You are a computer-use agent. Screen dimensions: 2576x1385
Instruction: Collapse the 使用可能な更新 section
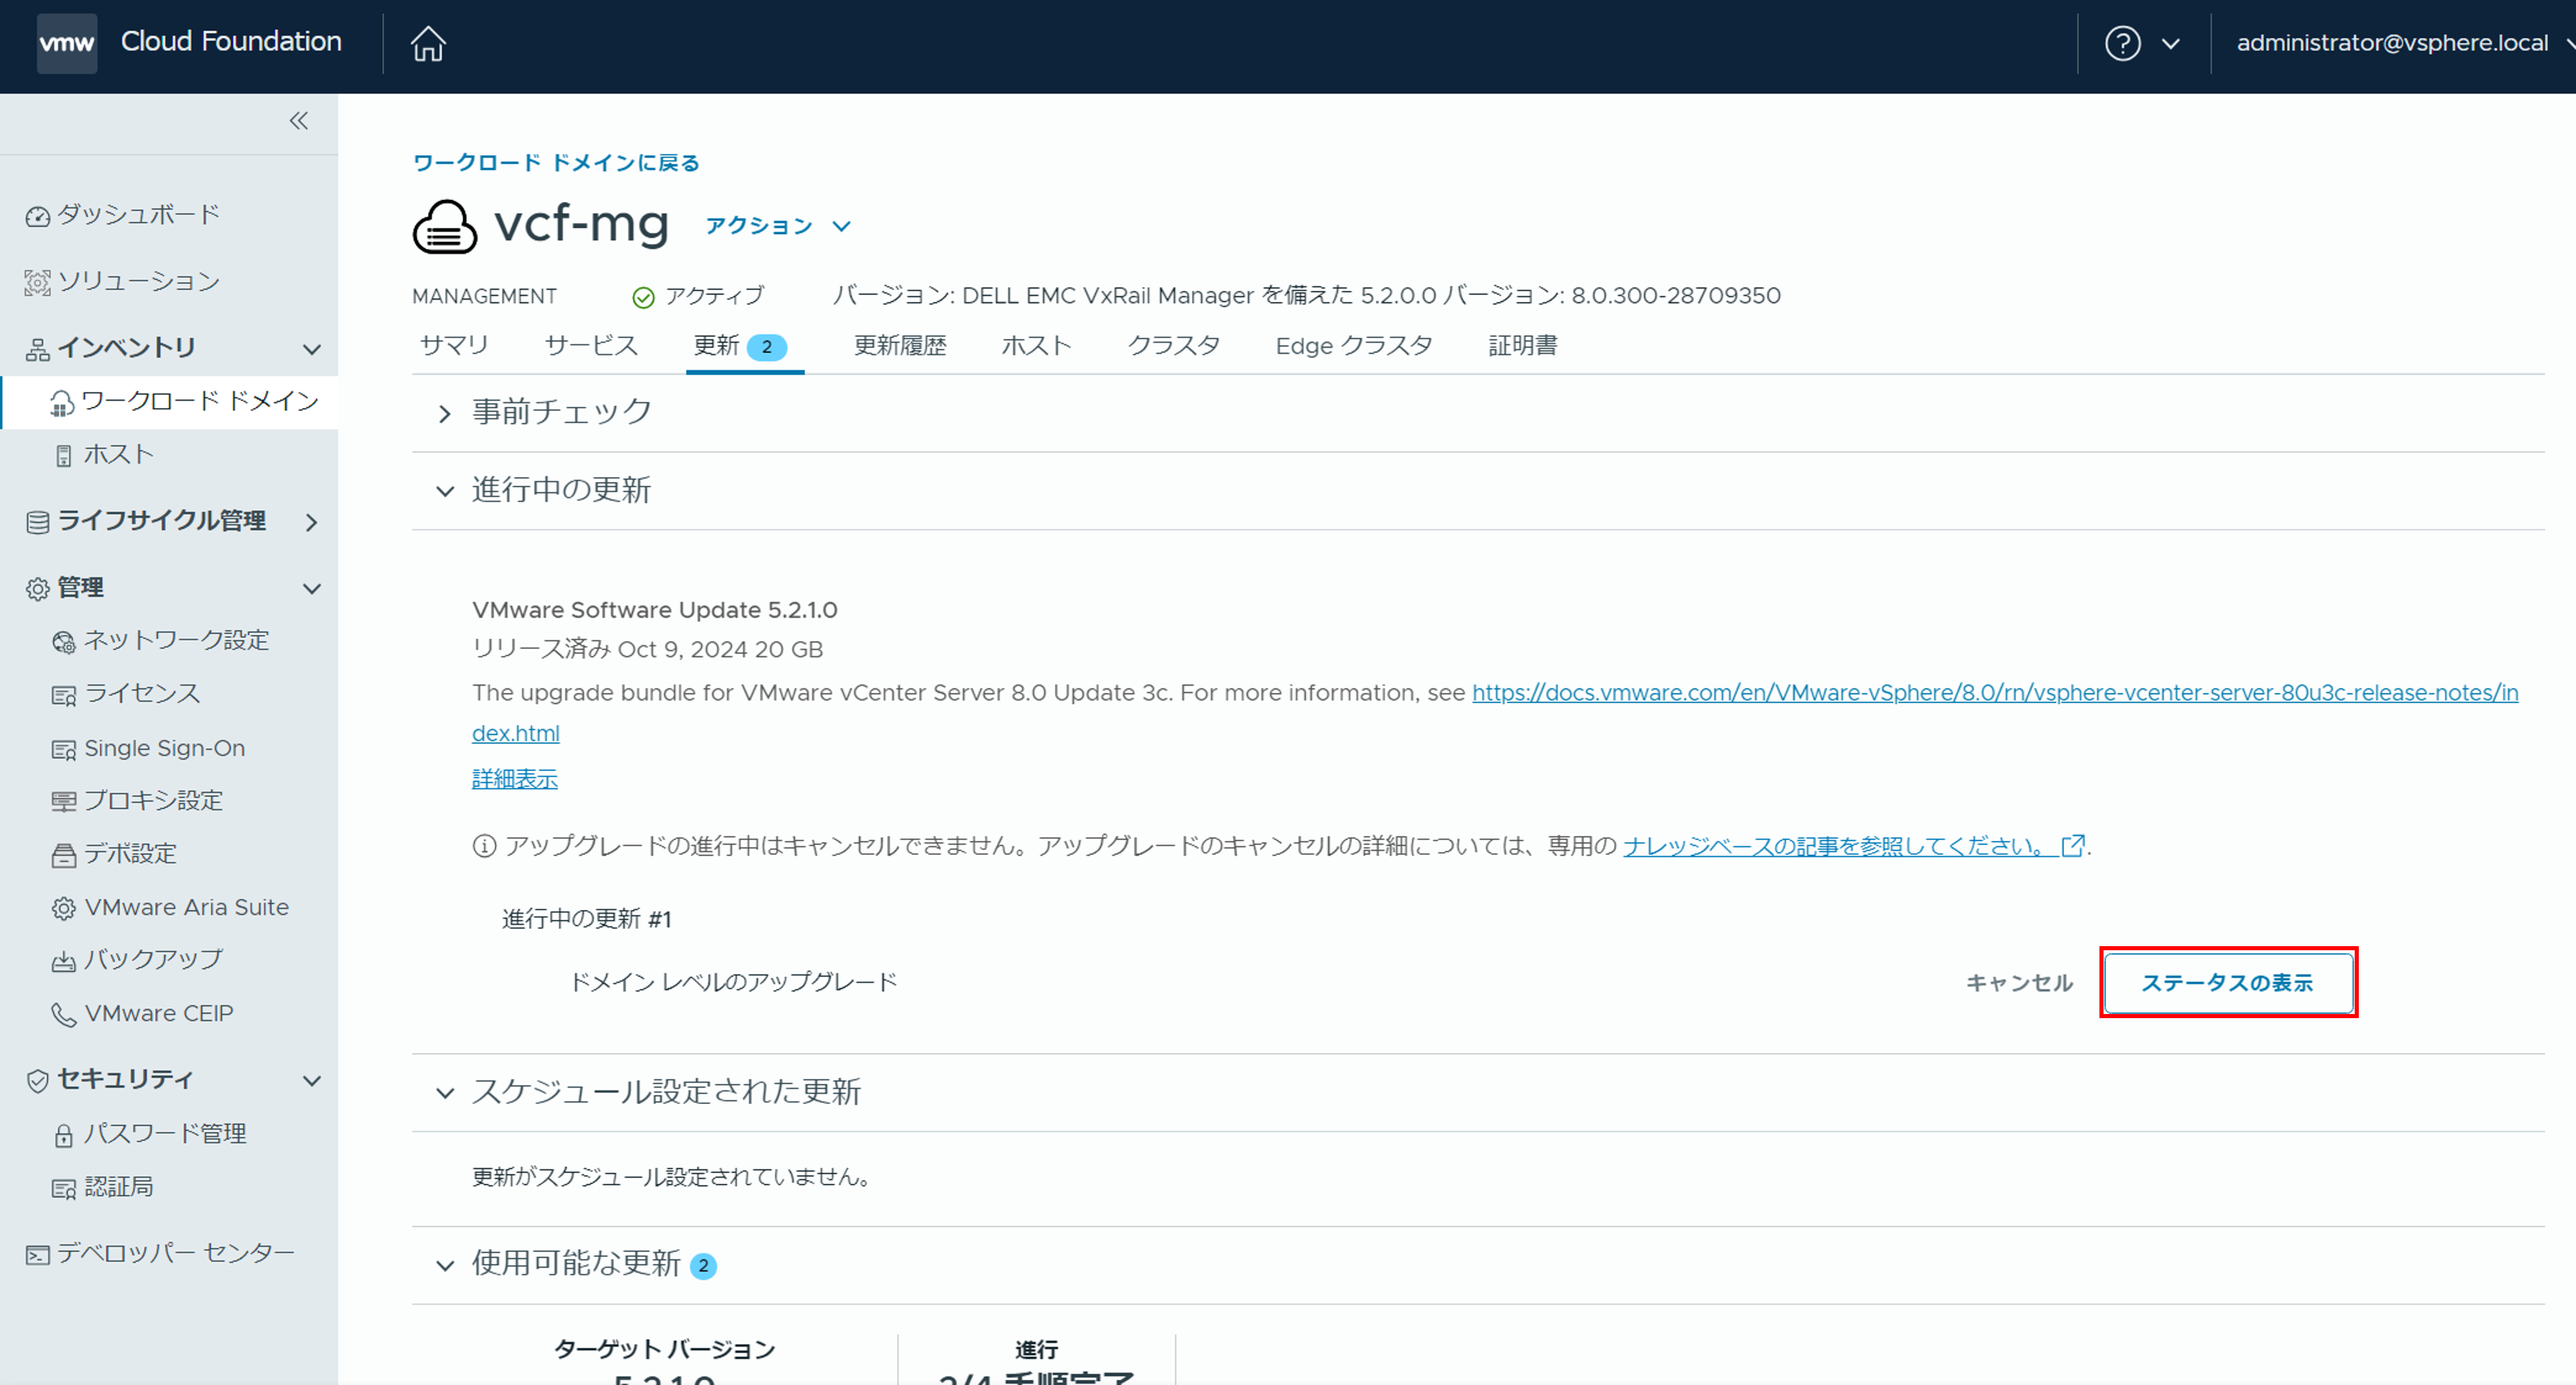(x=445, y=1266)
